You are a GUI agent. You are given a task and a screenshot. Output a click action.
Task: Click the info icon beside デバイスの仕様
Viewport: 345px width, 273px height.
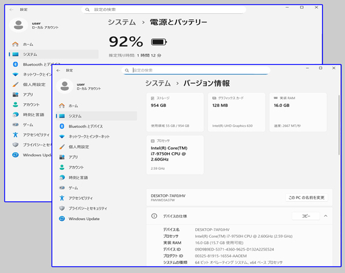[154, 216]
